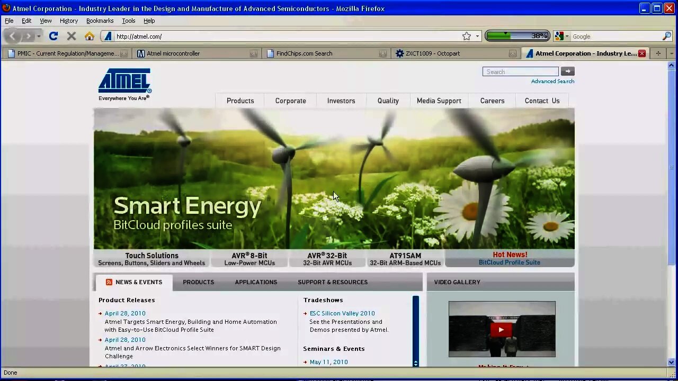Viewport: 678px width, 381px height.
Task: Click the news panel scroll-down arrows
Action: (x=416, y=363)
